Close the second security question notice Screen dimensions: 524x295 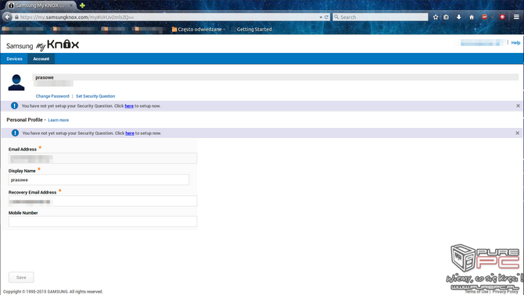(517, 133)
